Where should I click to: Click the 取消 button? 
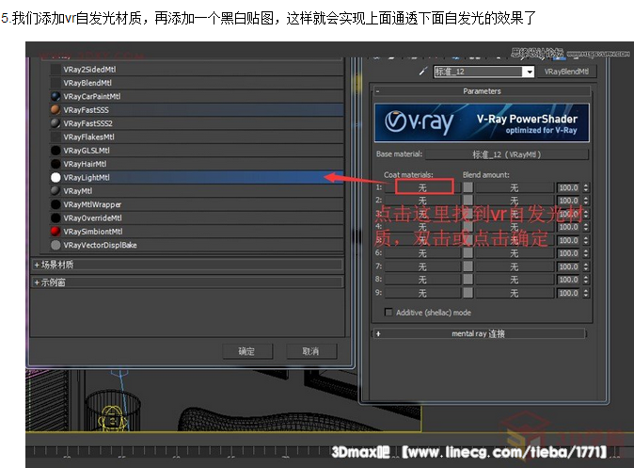(311, 351)
